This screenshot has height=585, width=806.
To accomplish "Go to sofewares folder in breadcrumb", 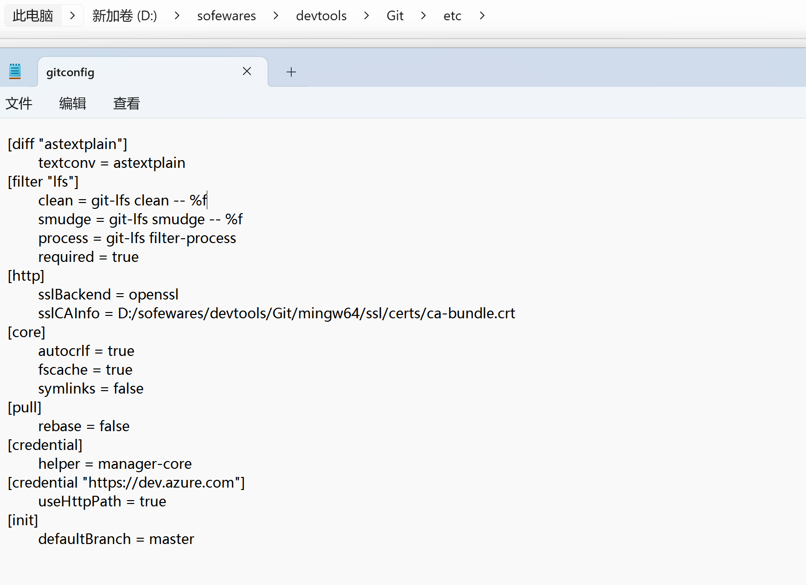I will (x=227, y=16).
